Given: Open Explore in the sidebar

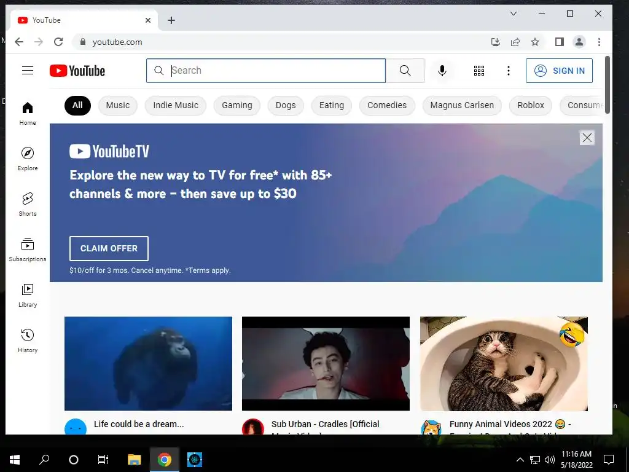Looking at the screenshot, I should pyautogui.click(x=28, y=159).
